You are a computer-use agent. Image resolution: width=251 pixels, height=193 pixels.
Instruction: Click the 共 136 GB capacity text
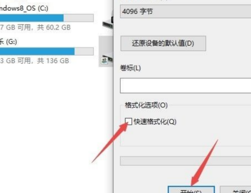(x=53, y=61)
